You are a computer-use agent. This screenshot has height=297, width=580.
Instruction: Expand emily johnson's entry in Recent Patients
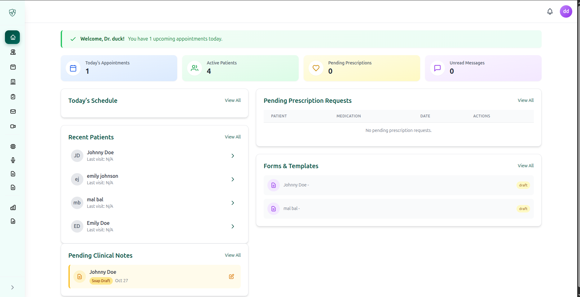tap(233, 179)
